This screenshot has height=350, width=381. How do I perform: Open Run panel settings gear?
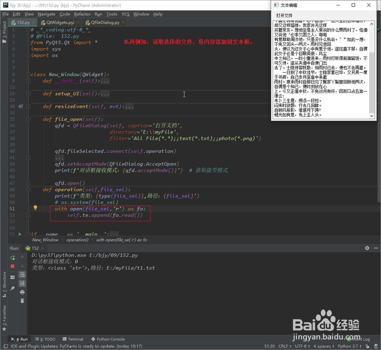tap(367, 248)
